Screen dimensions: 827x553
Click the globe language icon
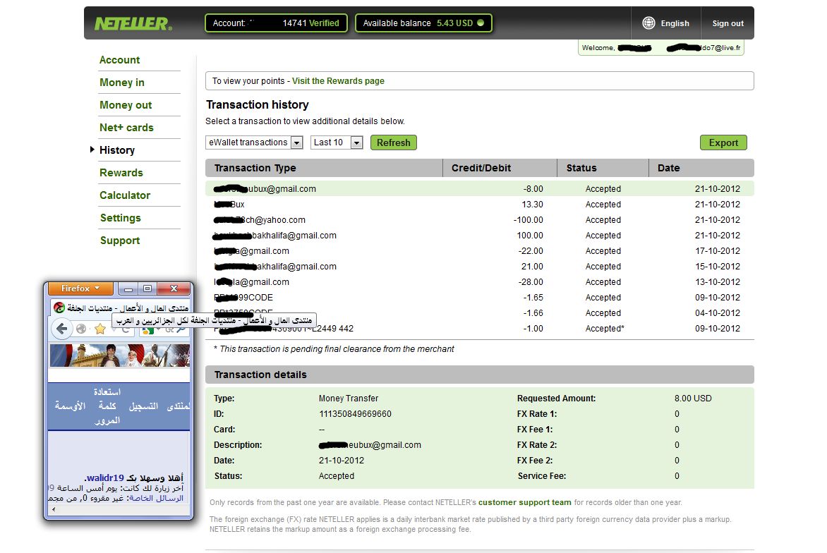(648, 23)
